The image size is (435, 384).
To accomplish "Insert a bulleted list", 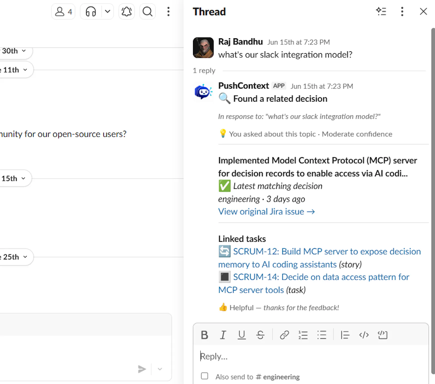I will pyautogui.click(x=322, y=335).
